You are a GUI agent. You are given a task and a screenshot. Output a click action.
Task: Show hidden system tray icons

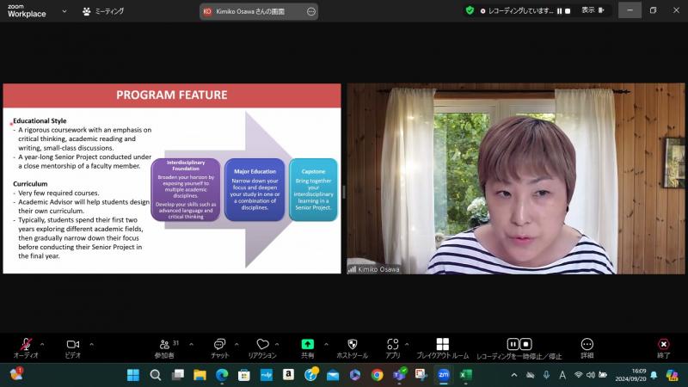coord(514,375)
